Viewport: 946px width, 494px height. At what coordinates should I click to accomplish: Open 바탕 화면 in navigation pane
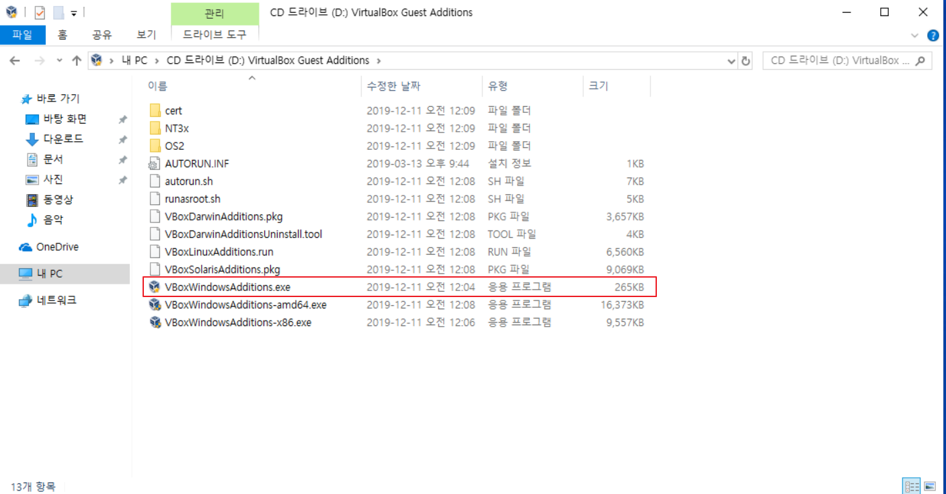pos(65,119)
